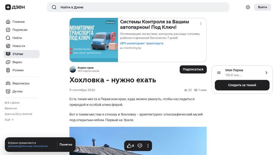
Task: Click the Следить за темой button
Action: [x=242, y=85]
